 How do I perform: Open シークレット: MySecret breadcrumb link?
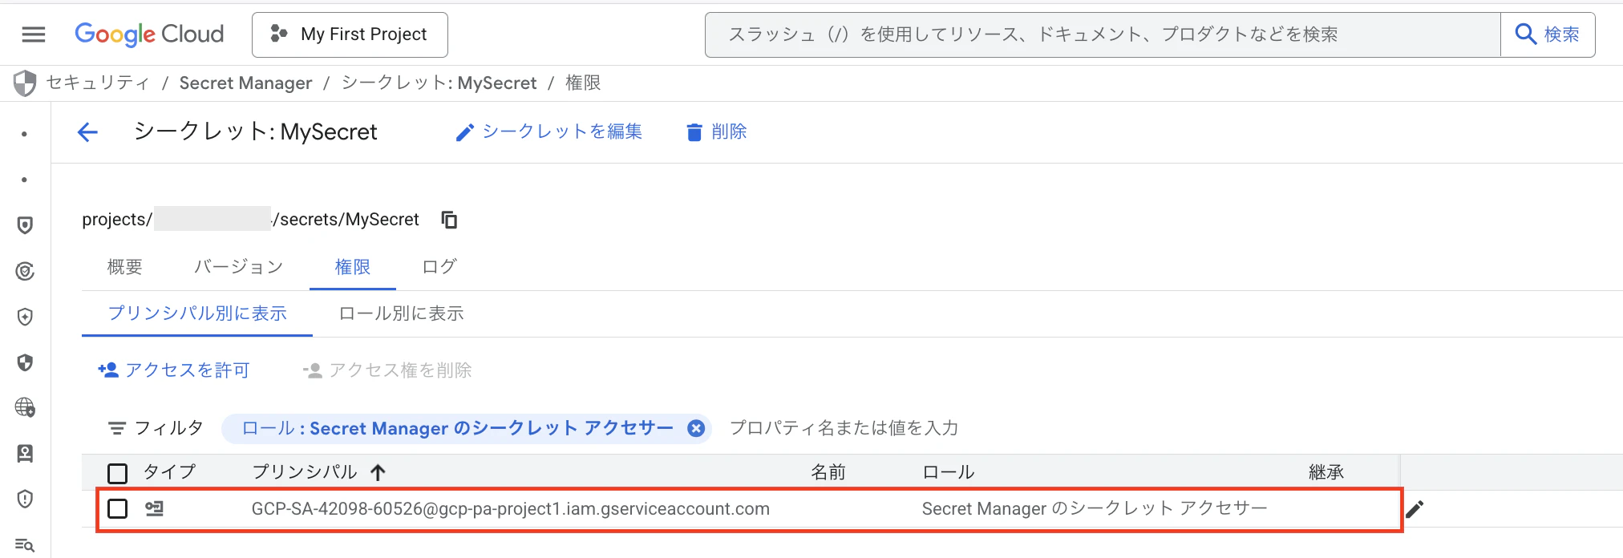pyautogui.click(x=439, y=83)
